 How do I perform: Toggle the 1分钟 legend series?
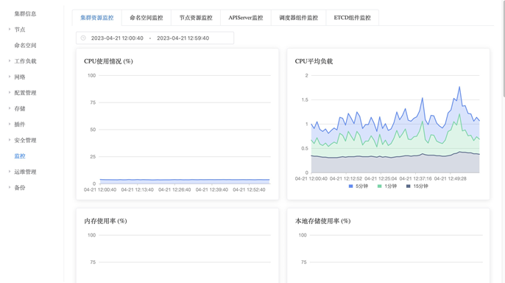pos(386,186)
